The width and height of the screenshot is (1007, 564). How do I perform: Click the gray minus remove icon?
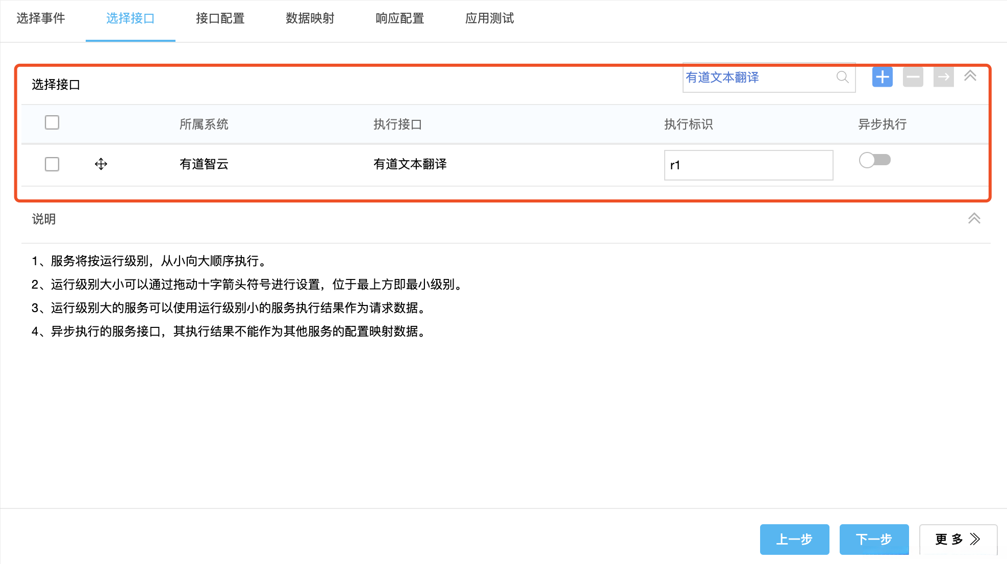pos(913,78)
